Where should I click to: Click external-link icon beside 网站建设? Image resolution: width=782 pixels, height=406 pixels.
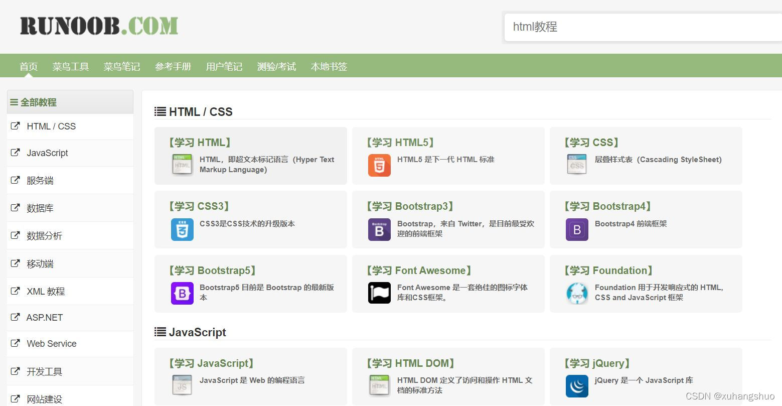coord(16,399)
